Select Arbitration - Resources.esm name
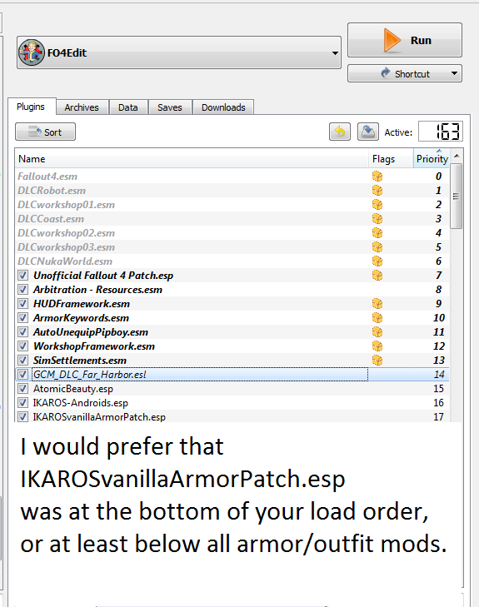The image size is (479, 607). (97, 290)
